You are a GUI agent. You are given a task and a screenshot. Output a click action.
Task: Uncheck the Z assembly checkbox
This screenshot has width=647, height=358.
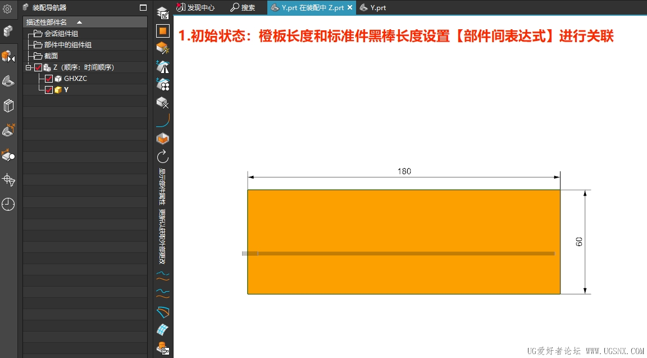point(38,67)
